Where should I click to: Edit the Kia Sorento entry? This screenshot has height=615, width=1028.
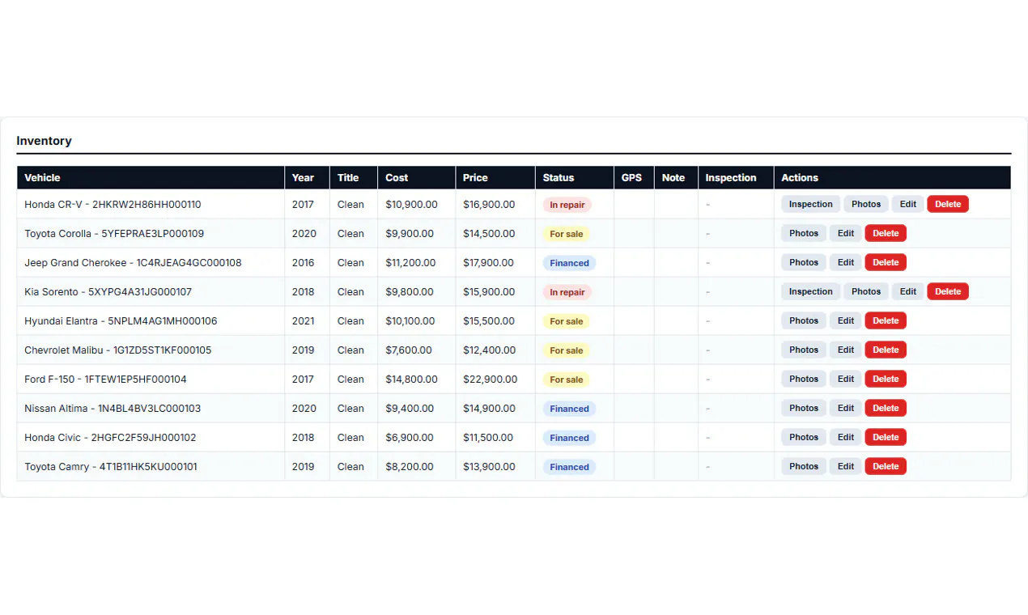908,291
